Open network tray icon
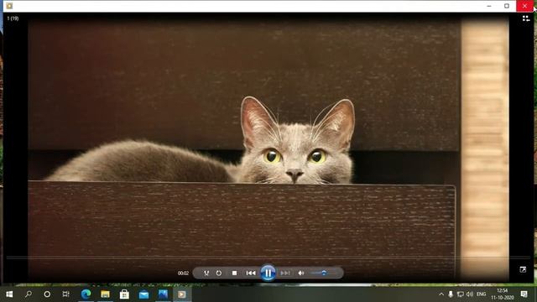Viewport: 537px width, 302px height. (461, 294)
